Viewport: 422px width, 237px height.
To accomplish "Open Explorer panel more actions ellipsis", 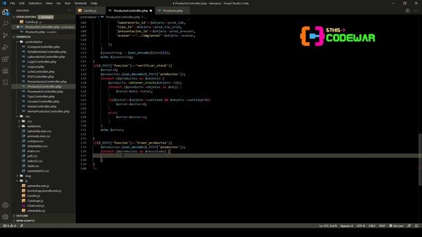I will pos(69,11).
